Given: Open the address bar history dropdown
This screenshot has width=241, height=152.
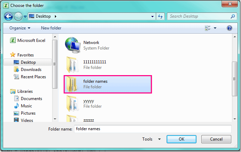Looking at the screenshot, I should (152, 16).
